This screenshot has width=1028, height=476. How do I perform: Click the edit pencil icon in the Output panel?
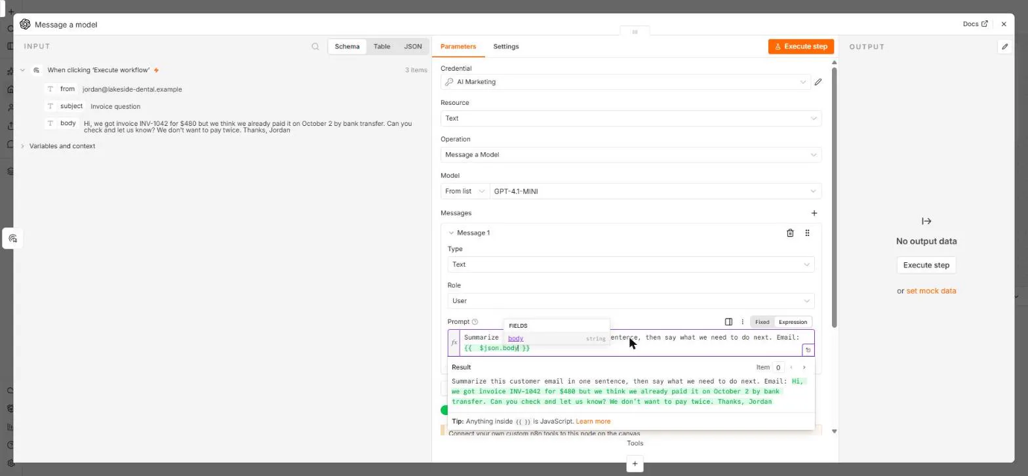(1004, 47)
